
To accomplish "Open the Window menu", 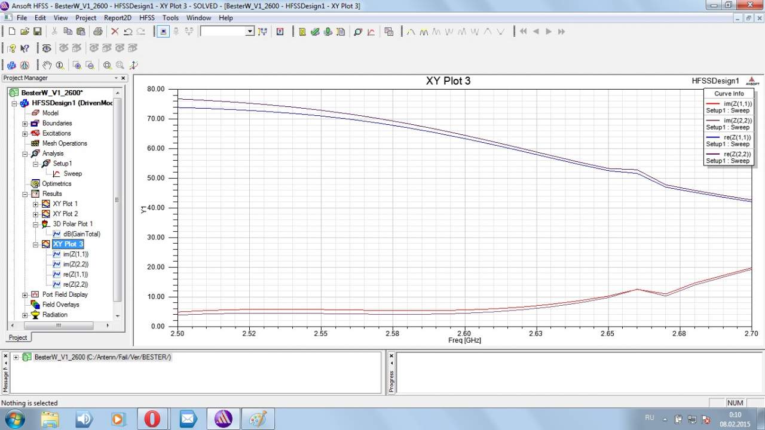I will (198, 18).
